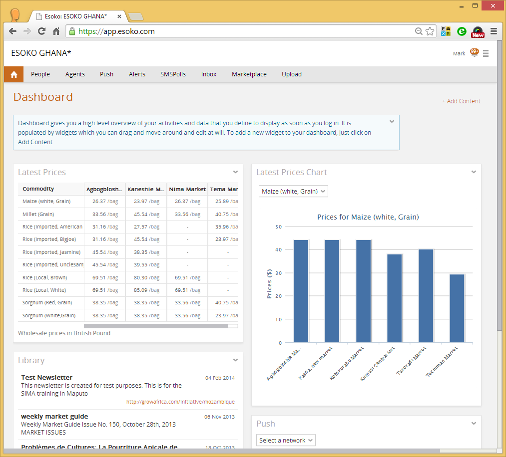Click the Latest Prices table horizontal scrollbar
This screenshot has width=506, height=457.
tap(155, 326)
